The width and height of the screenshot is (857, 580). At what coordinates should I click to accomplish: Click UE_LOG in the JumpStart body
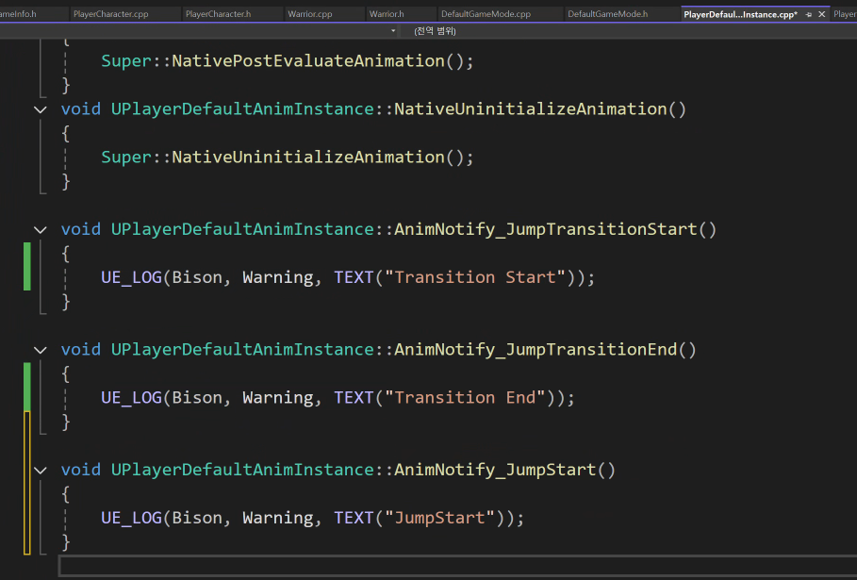pyautogui.click(x=131, y=519)
